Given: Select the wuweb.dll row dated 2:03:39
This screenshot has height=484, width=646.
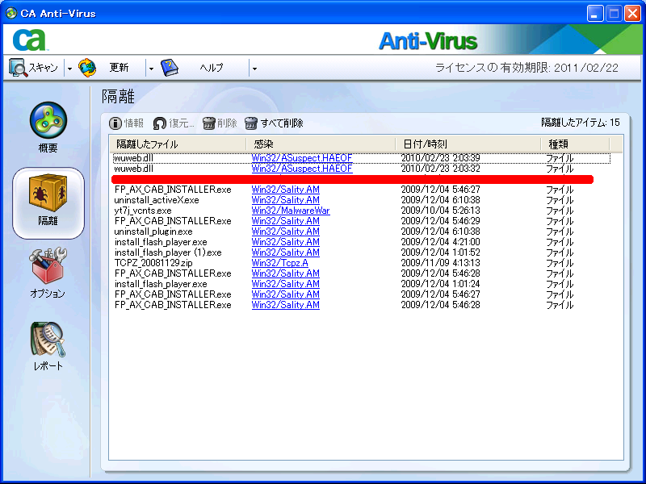Looking at the screenshot, I should pyautogui.click(x=361, y=158).
